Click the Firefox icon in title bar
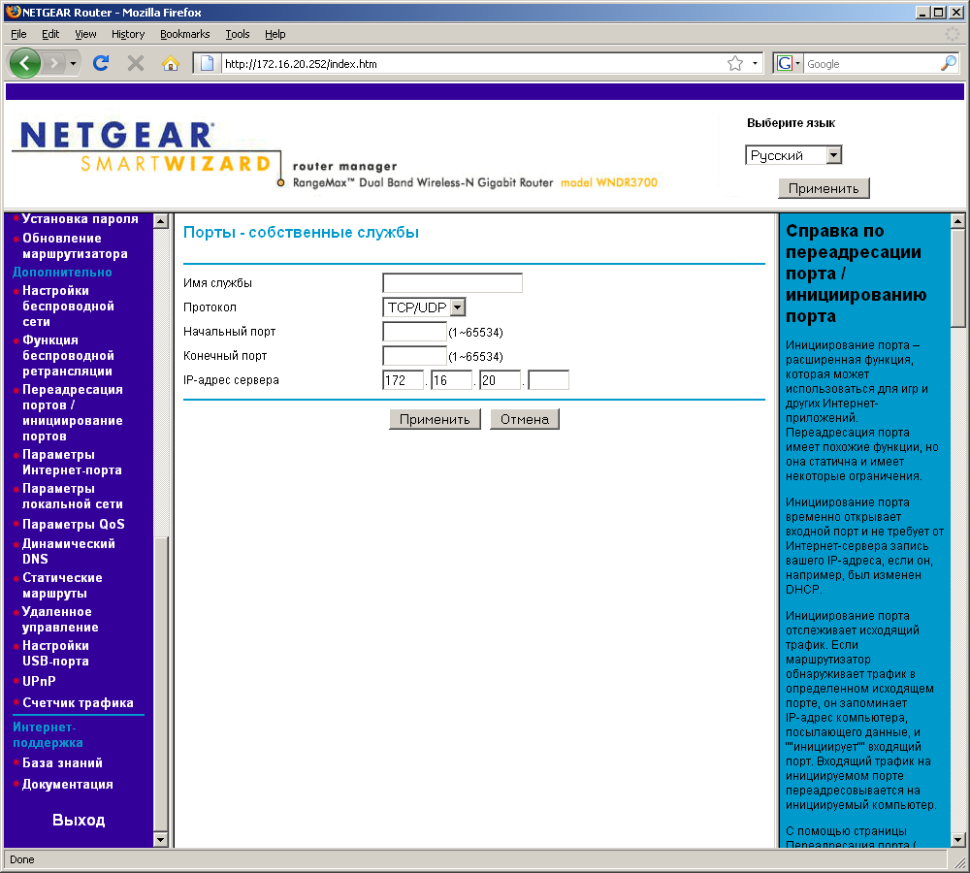This screenshot has height=873, width=970. (x=13, y=12)
